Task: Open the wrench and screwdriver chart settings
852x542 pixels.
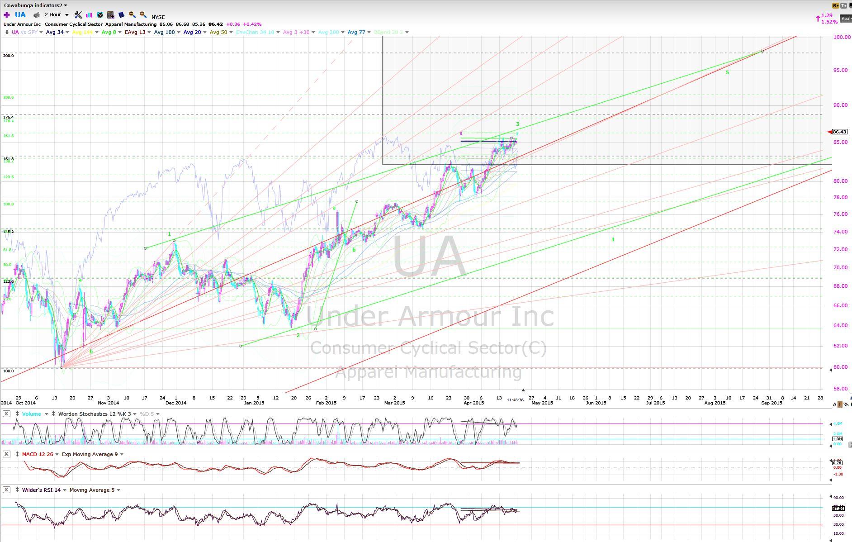Action: coord(78,15)
